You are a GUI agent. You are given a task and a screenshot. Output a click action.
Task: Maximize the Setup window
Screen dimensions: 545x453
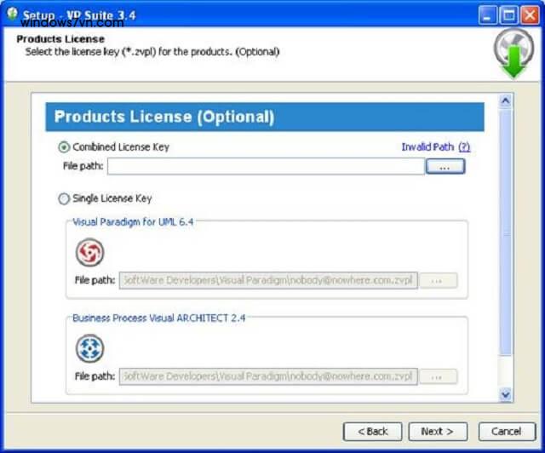click(x=508, y=15)
